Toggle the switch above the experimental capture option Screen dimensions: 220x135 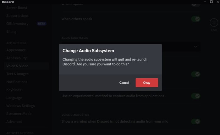tap(196, 74)
